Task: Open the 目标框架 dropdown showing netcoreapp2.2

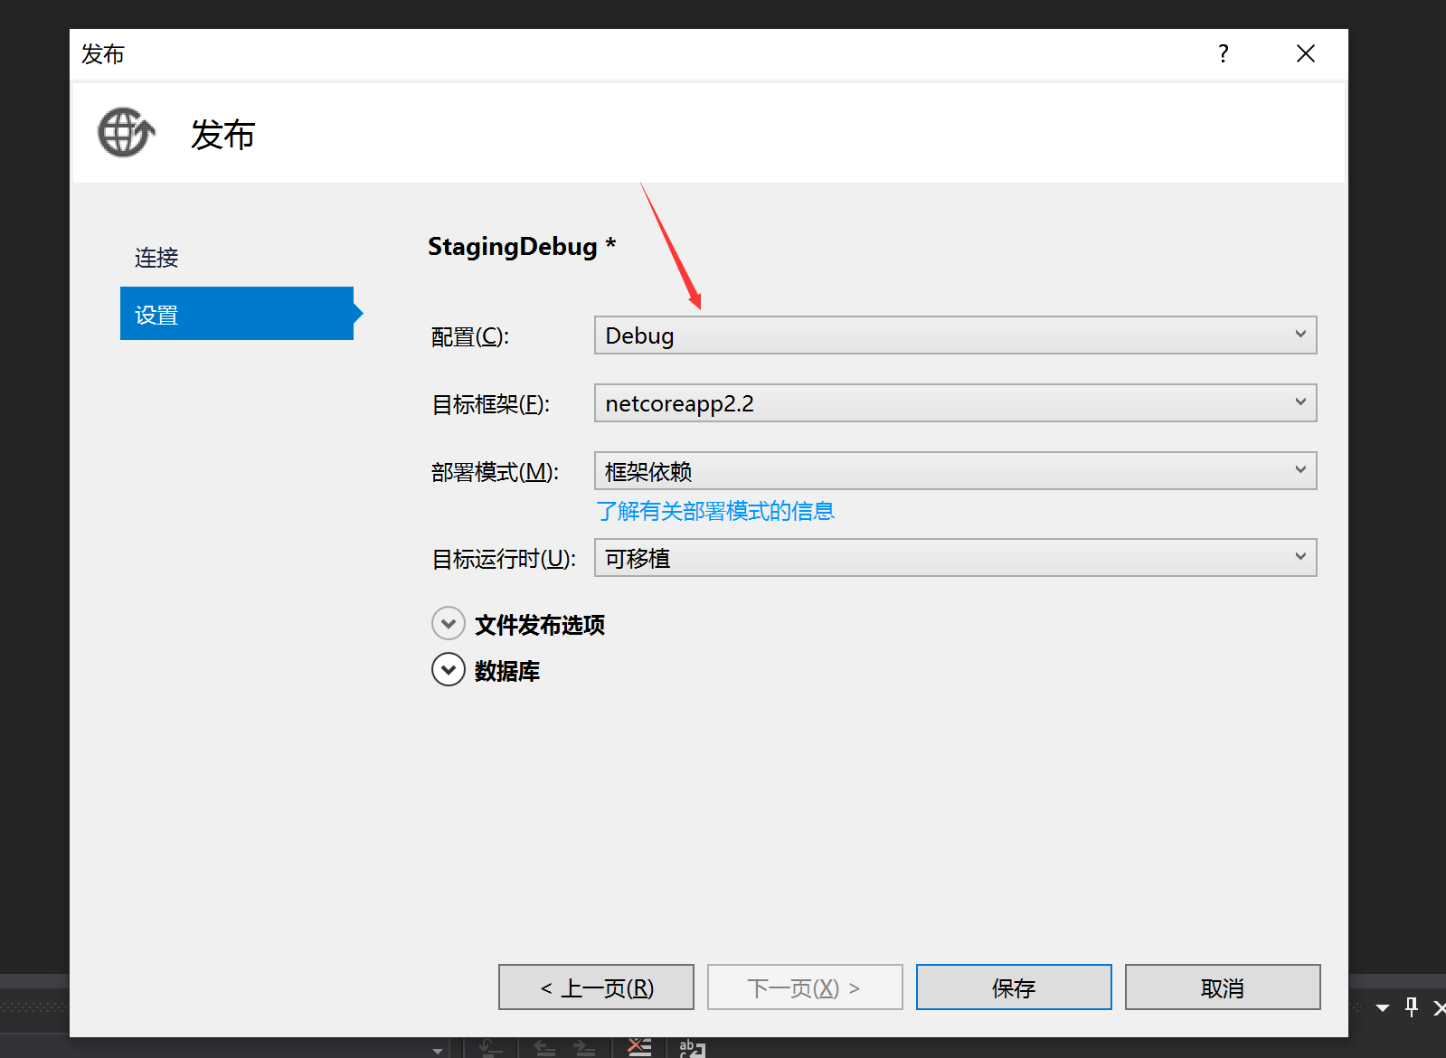Action: click(954, 403)
